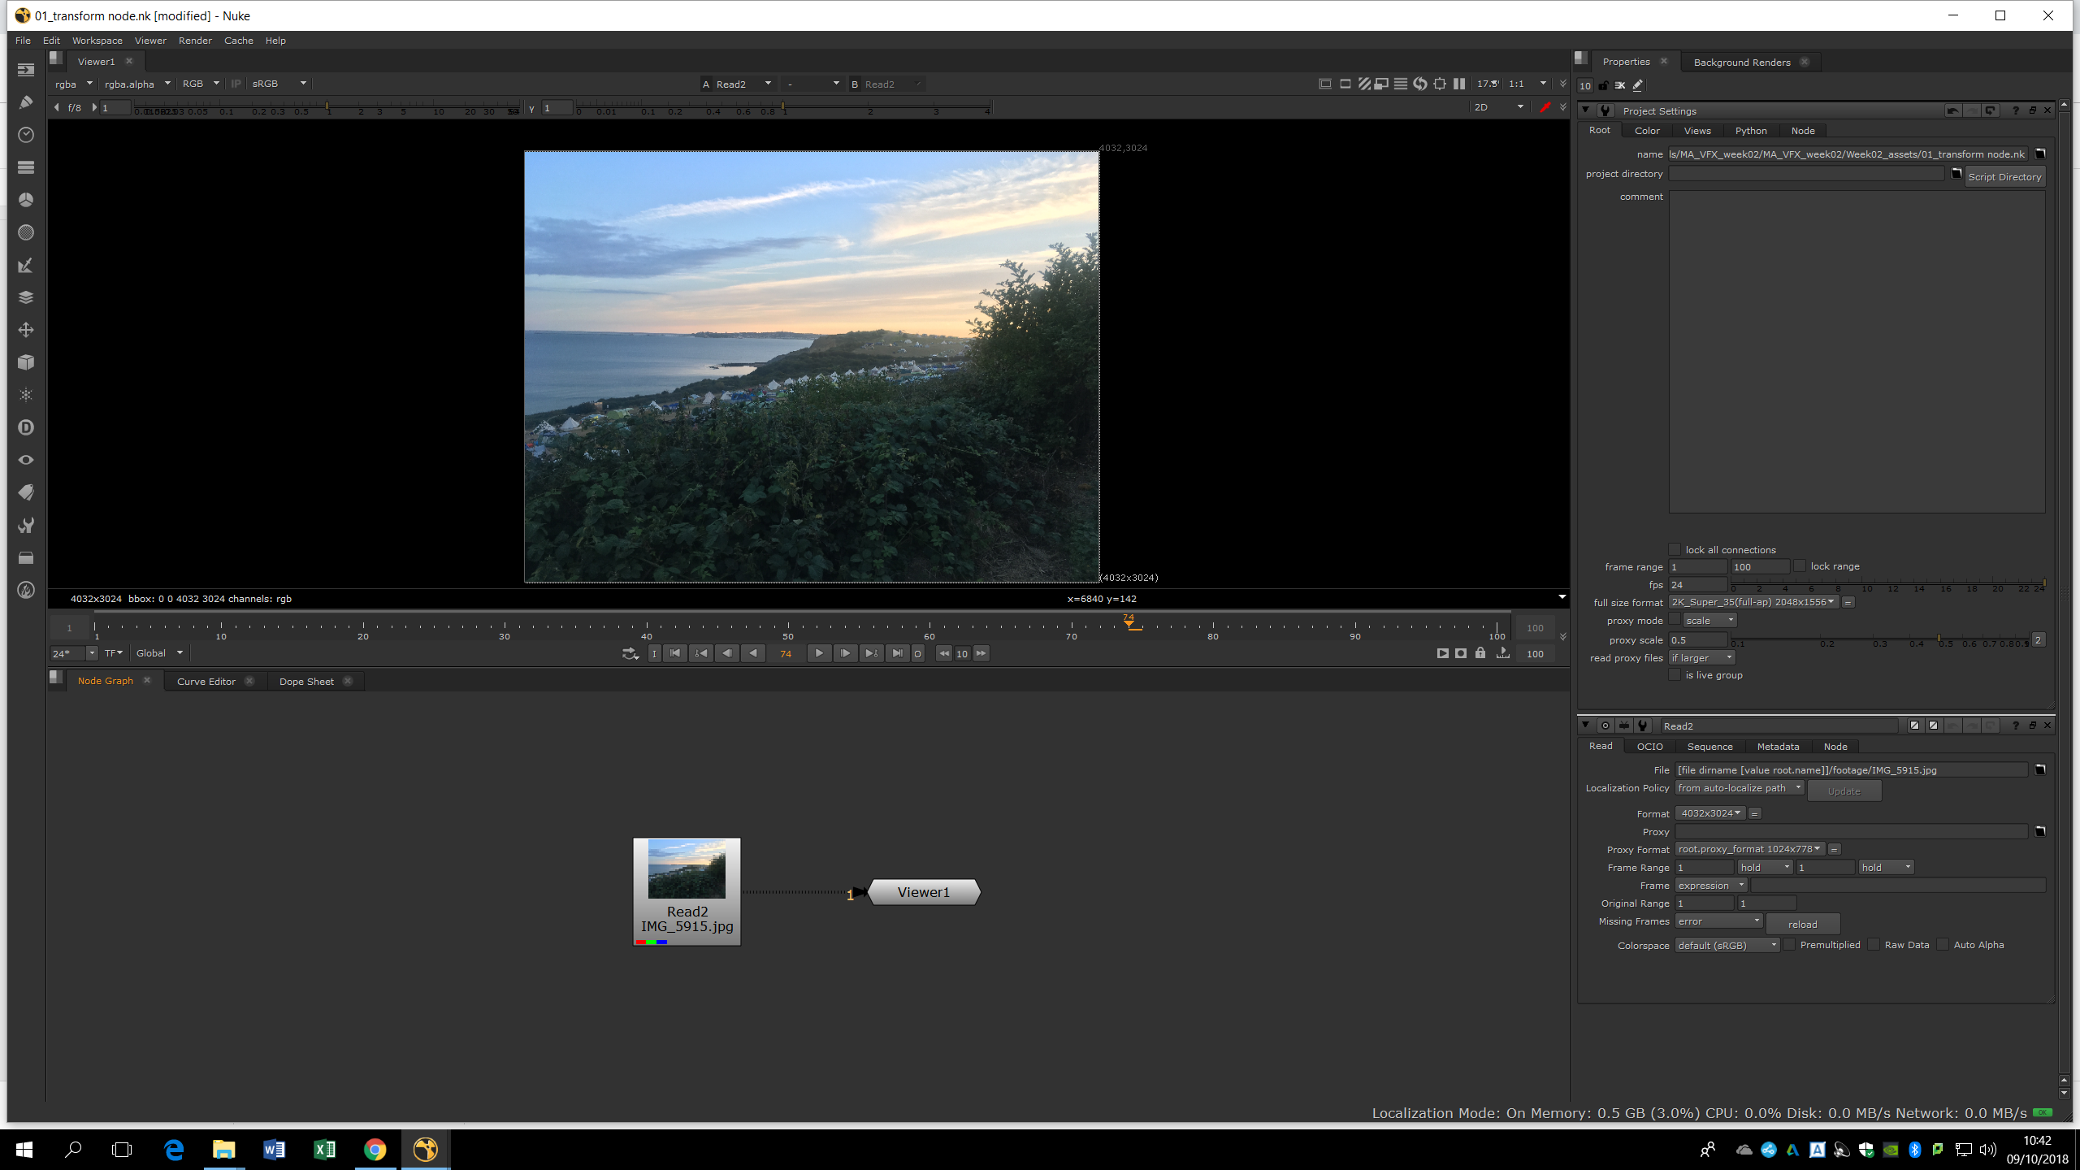2080x1170 pixels.
Task: Open the Missing Frames error dropdown
Action: tap(1718, 921)
